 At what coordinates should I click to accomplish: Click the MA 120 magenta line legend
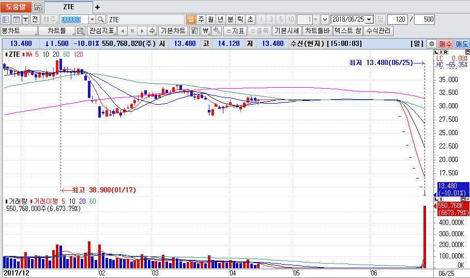click(x=79, y=54)
